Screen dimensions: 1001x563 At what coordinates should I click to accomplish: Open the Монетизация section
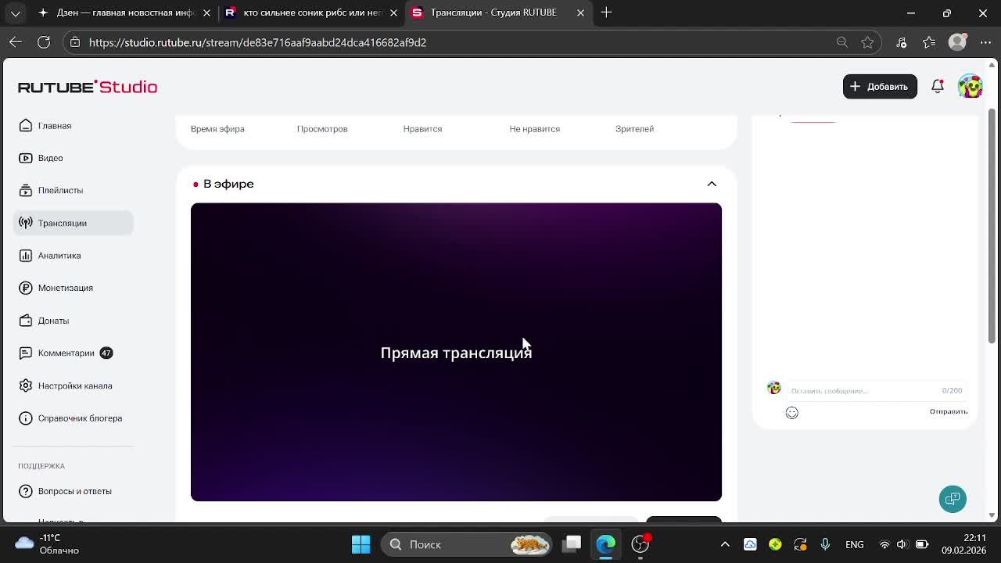[73, 288]
